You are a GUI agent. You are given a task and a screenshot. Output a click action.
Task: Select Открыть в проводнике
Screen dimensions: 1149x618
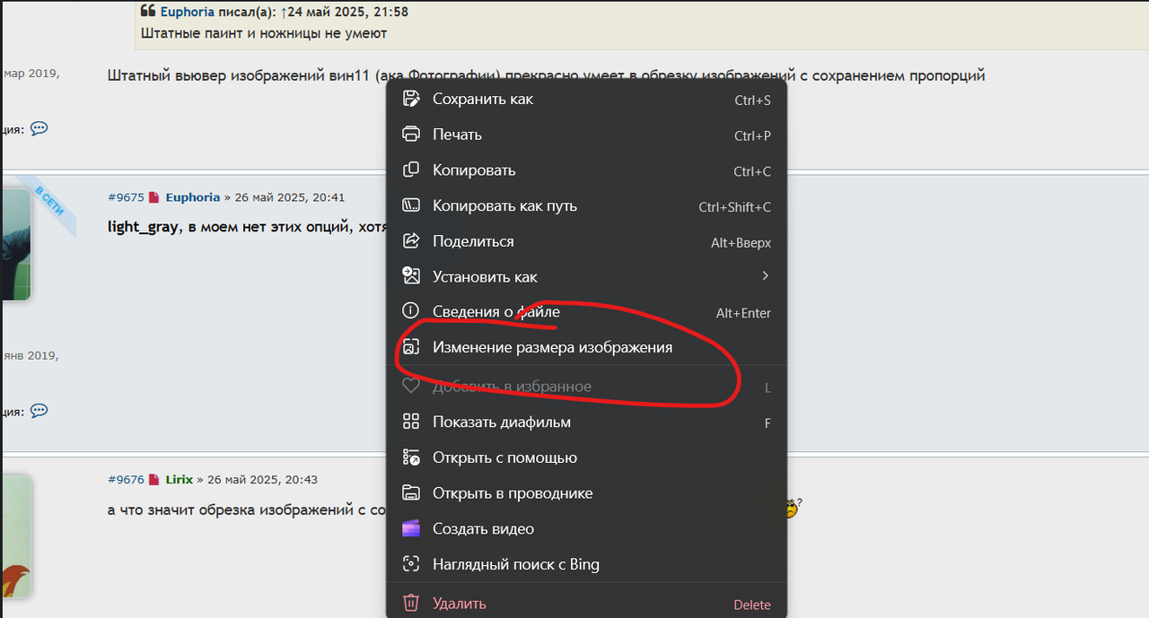pos(587,492)
